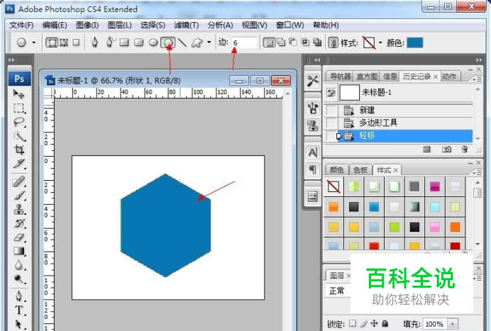The height and width of the screenshot is (331, 491).
Task: Select the 多边形工具 history state
Action: [x=378, y=123]
